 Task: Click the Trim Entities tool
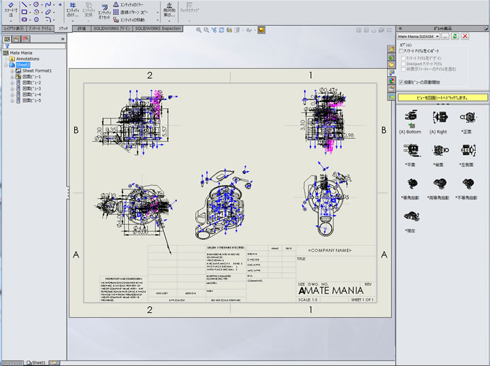pyautogui.click(x=73, y=10)
